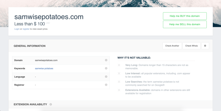Viewport: 221px width, 111px height.
Task: Click X icon next to Low Interest
Action: (x=119, y=73)
